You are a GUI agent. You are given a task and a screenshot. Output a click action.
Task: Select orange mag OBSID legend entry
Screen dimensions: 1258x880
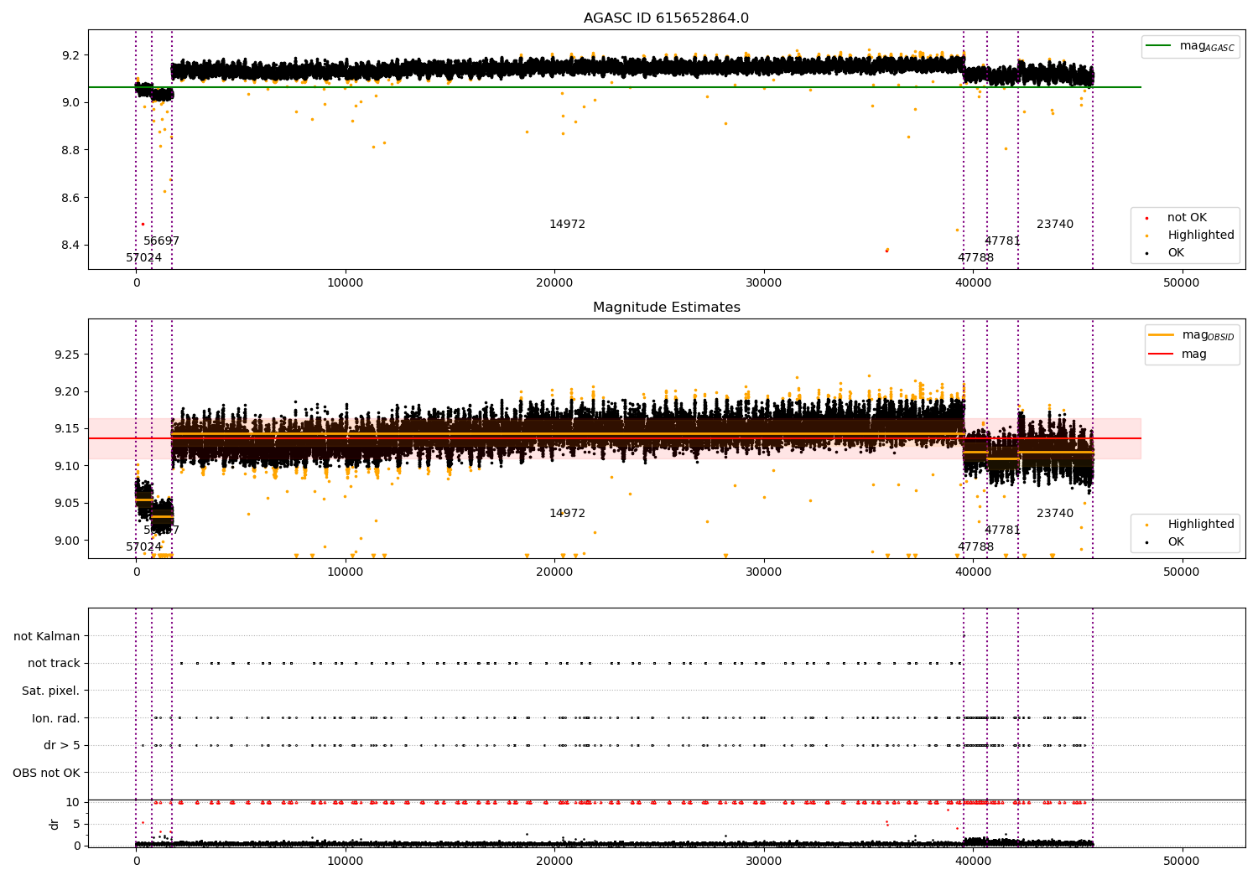click(1192, 335)
